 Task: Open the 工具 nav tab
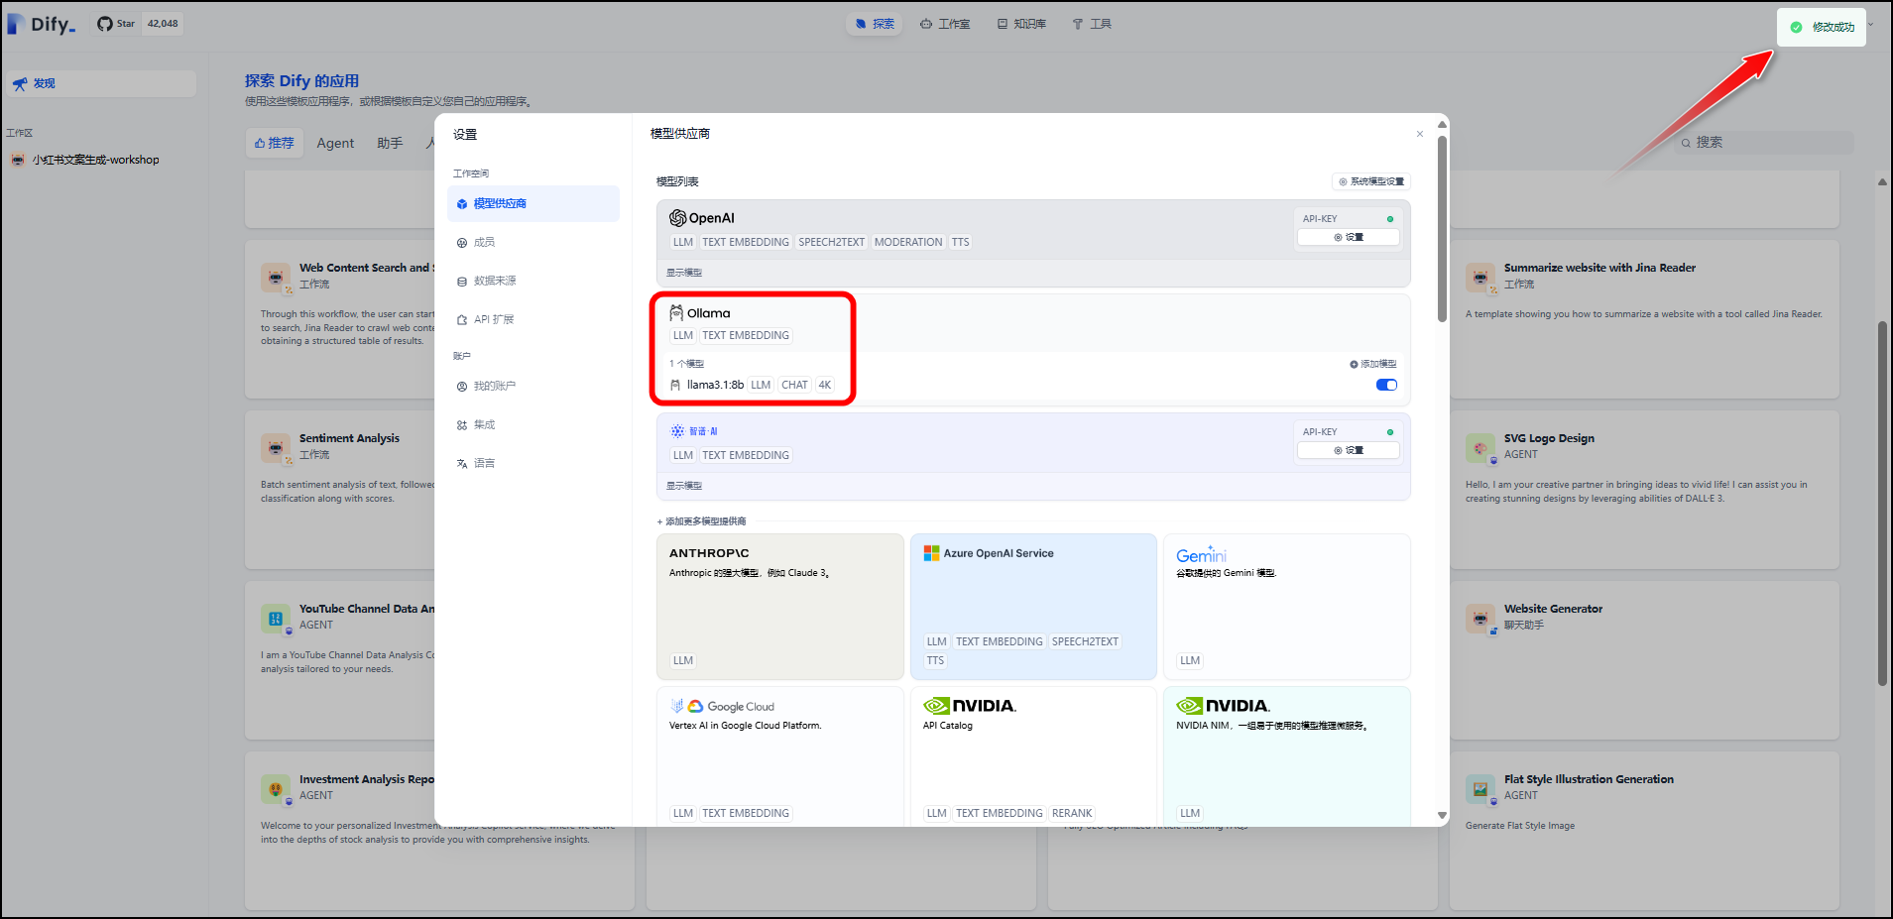(x=1092, y=24)
